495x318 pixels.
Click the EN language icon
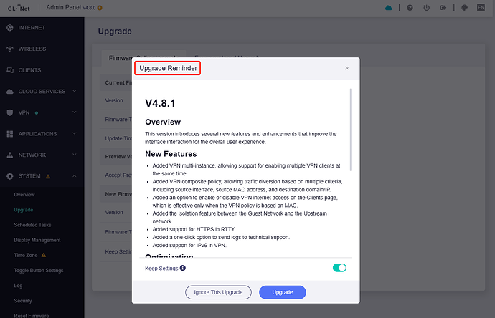tap(481, 8)
